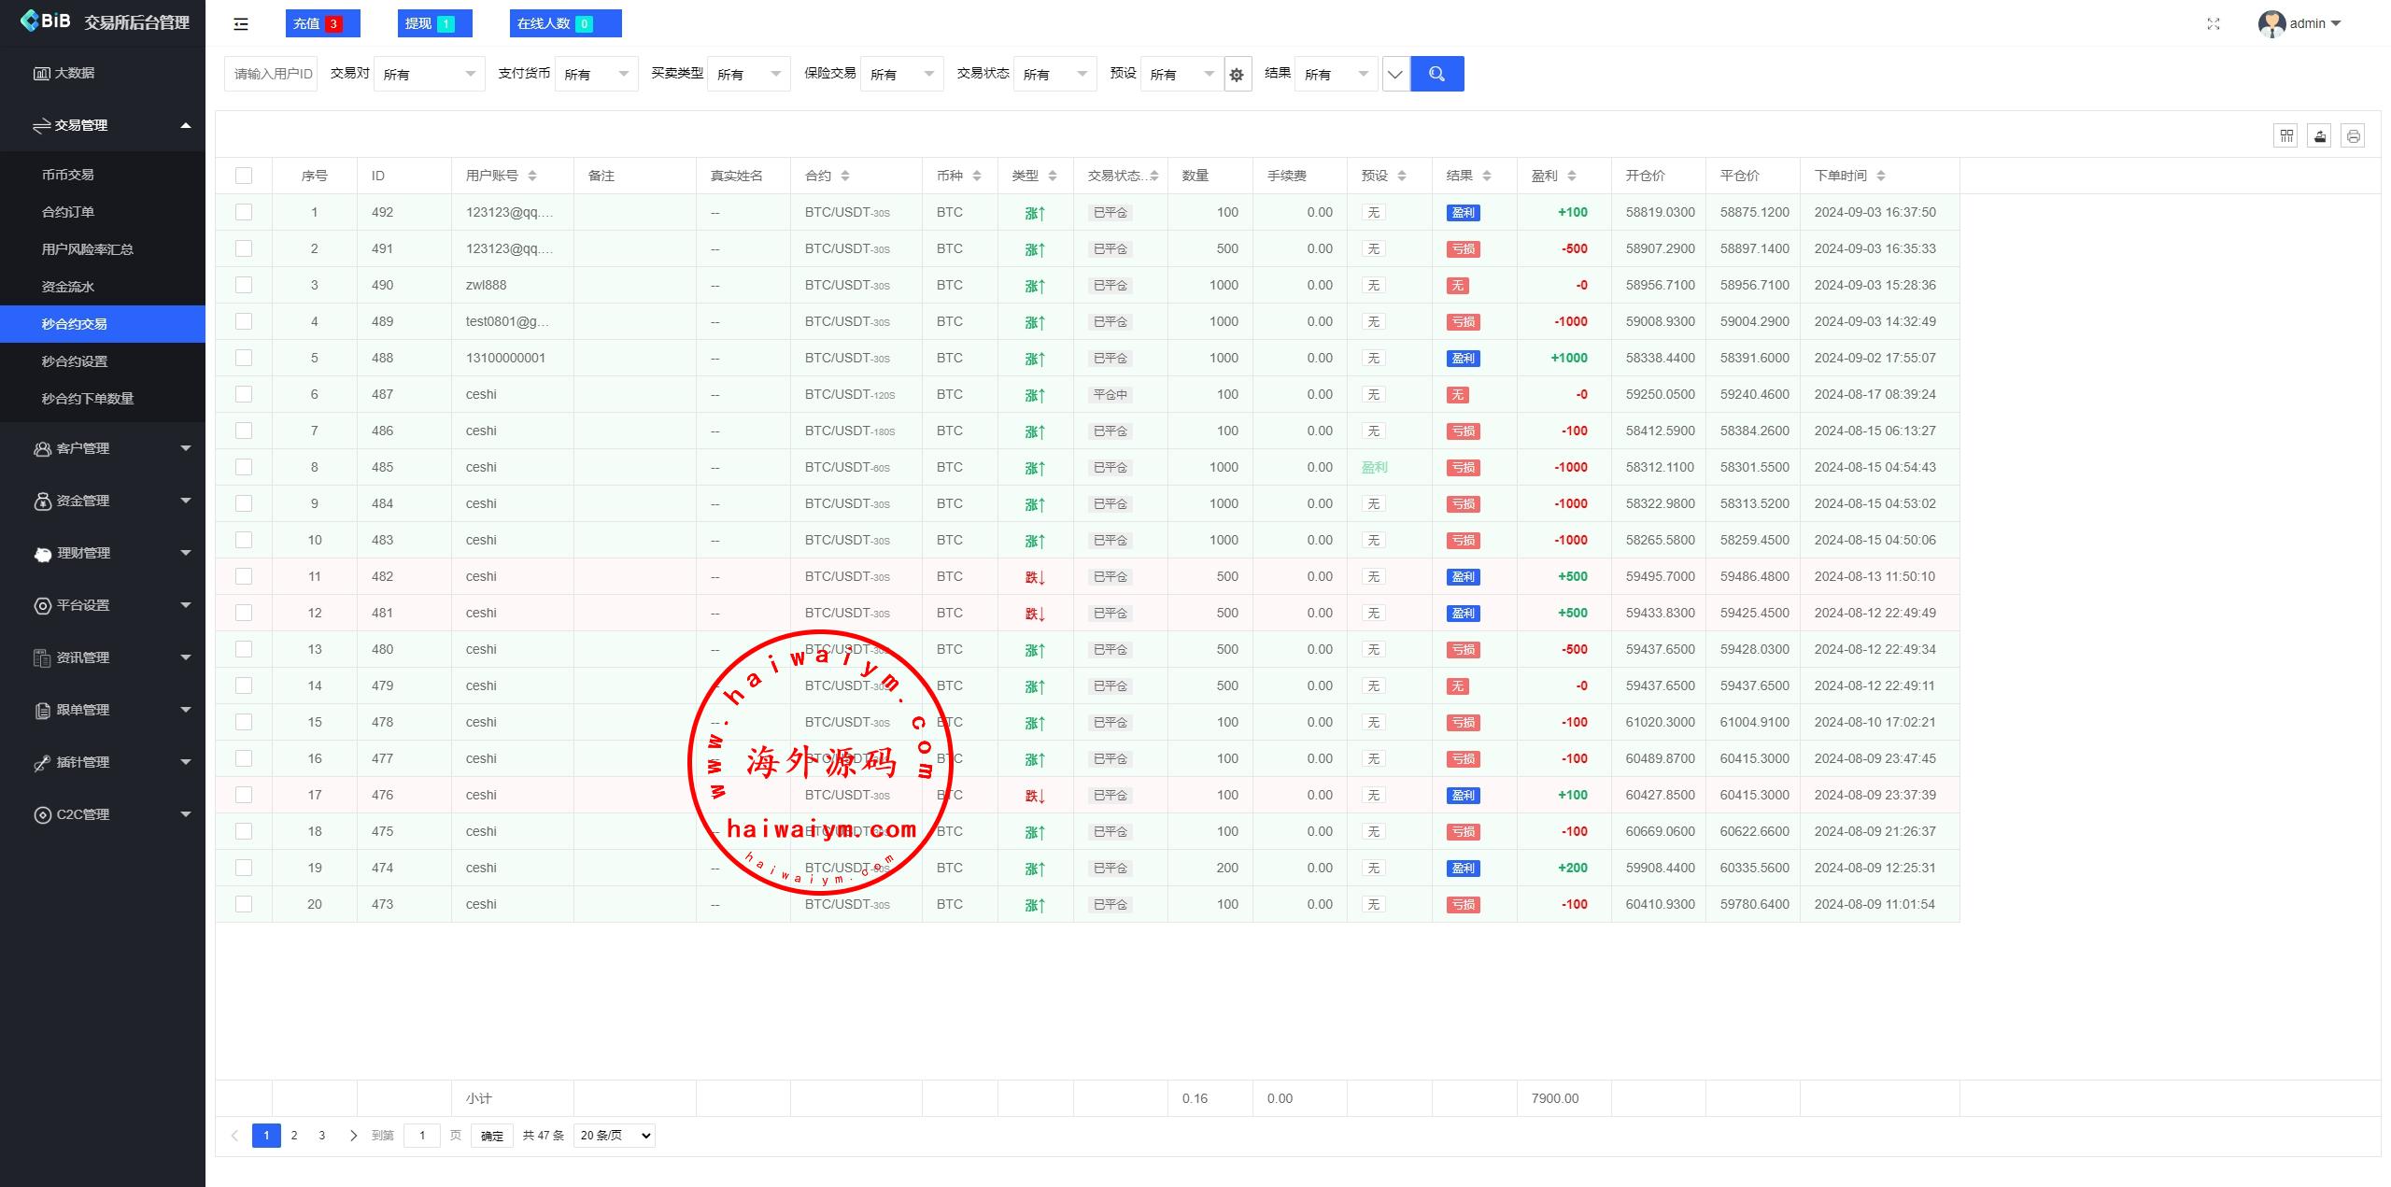
Task: Open the 秒合约设置 menu item
Action: tap(75, 361)
